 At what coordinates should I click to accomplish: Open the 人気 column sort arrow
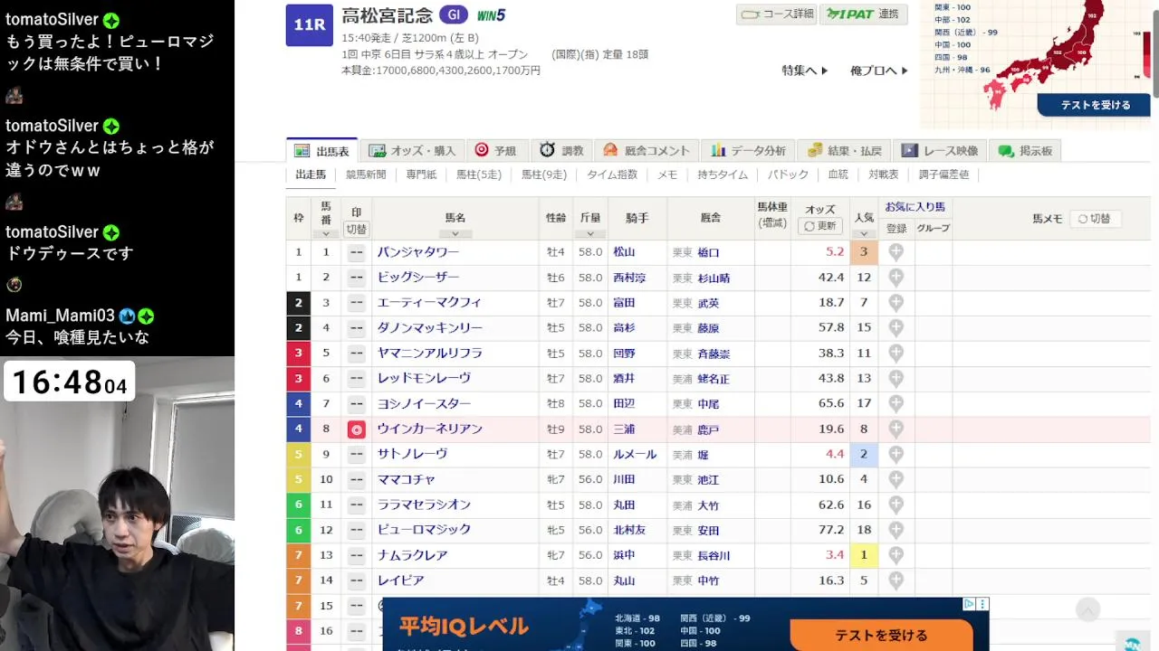(864, 233)
